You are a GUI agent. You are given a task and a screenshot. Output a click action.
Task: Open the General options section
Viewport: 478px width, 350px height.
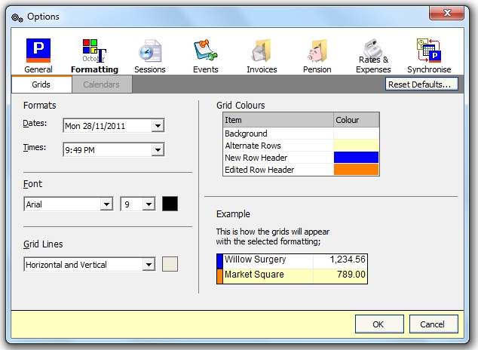(x=38, y=56)
